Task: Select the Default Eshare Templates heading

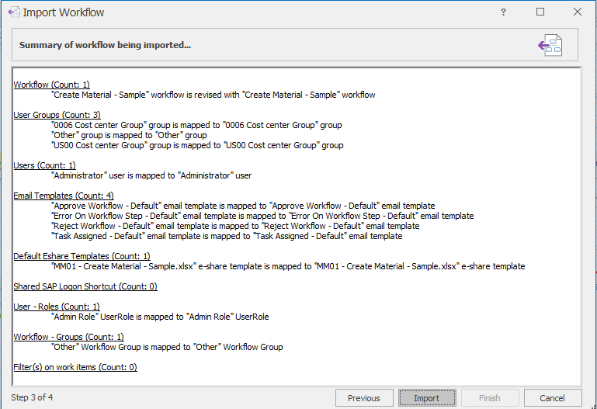Action: click(82, 256)
